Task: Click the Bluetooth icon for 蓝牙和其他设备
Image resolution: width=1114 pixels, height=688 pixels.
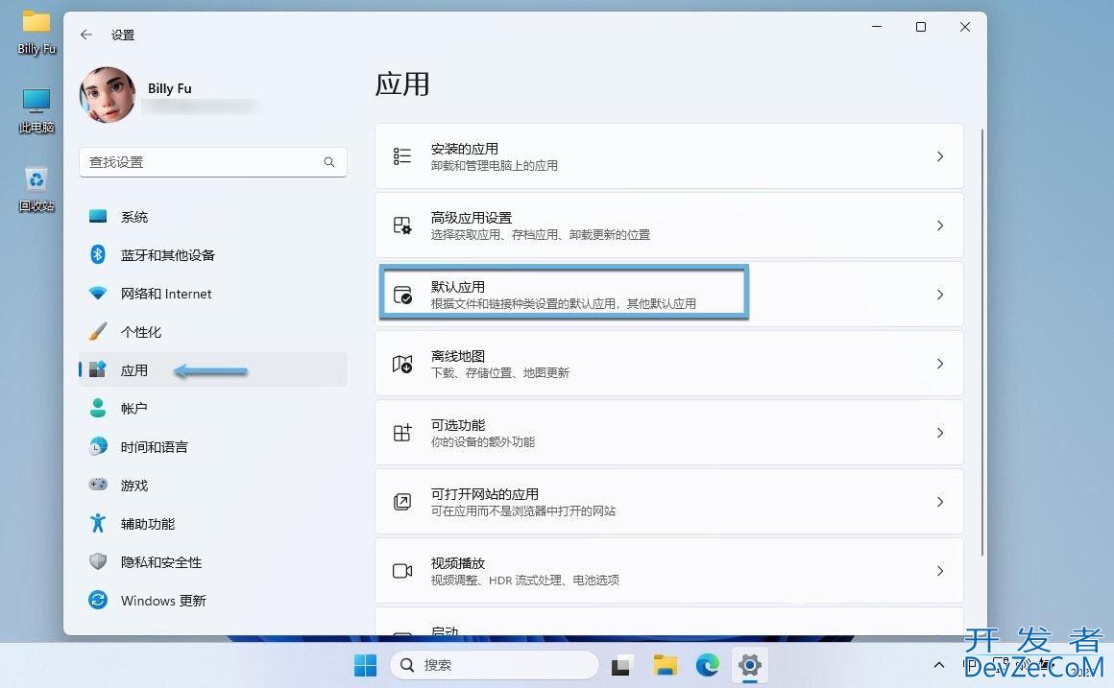Action: coord(98,255)
